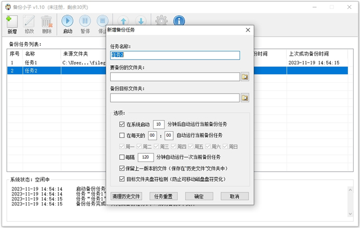
Task: Uncheck 在系统启动 auto-run checkbox
Action: [x=122, y=124]
